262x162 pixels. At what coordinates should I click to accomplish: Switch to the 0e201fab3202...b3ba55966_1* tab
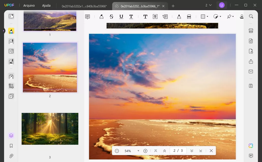coord(140,6)
